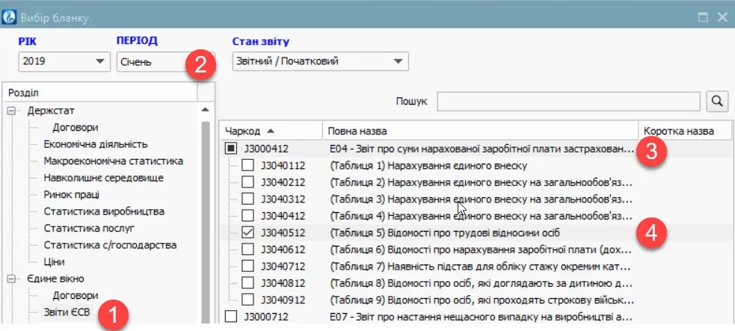Select Договори under Єдине вікно
735x331 pixels.
point(76,296)
